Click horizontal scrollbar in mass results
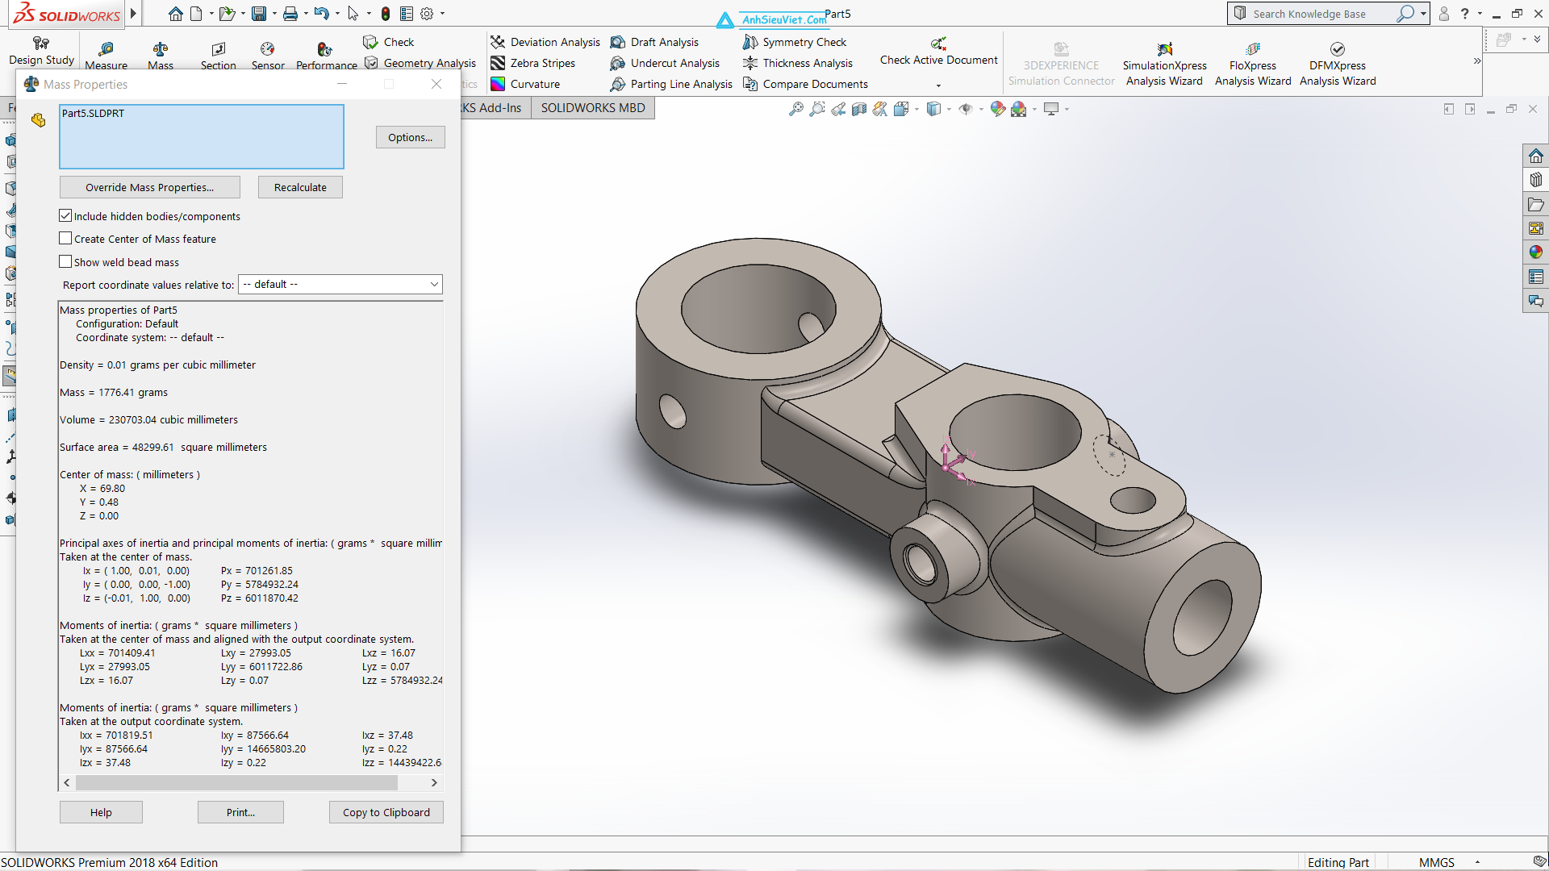 236,782
